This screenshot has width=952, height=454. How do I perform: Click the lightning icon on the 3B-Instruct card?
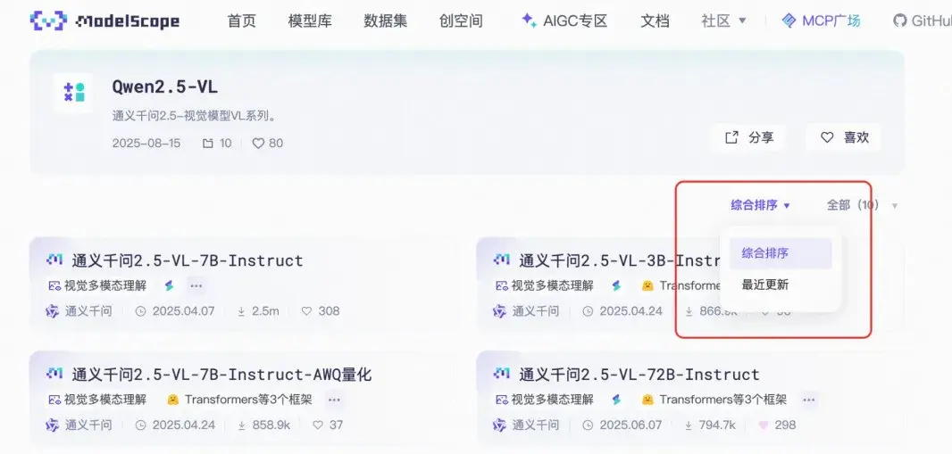click(617, 285)
